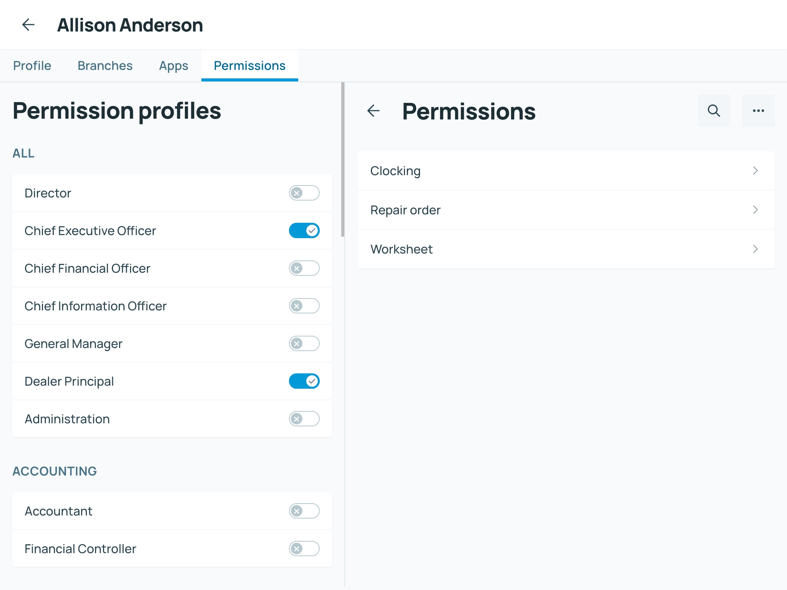Click Director profile label

[48, 193]
